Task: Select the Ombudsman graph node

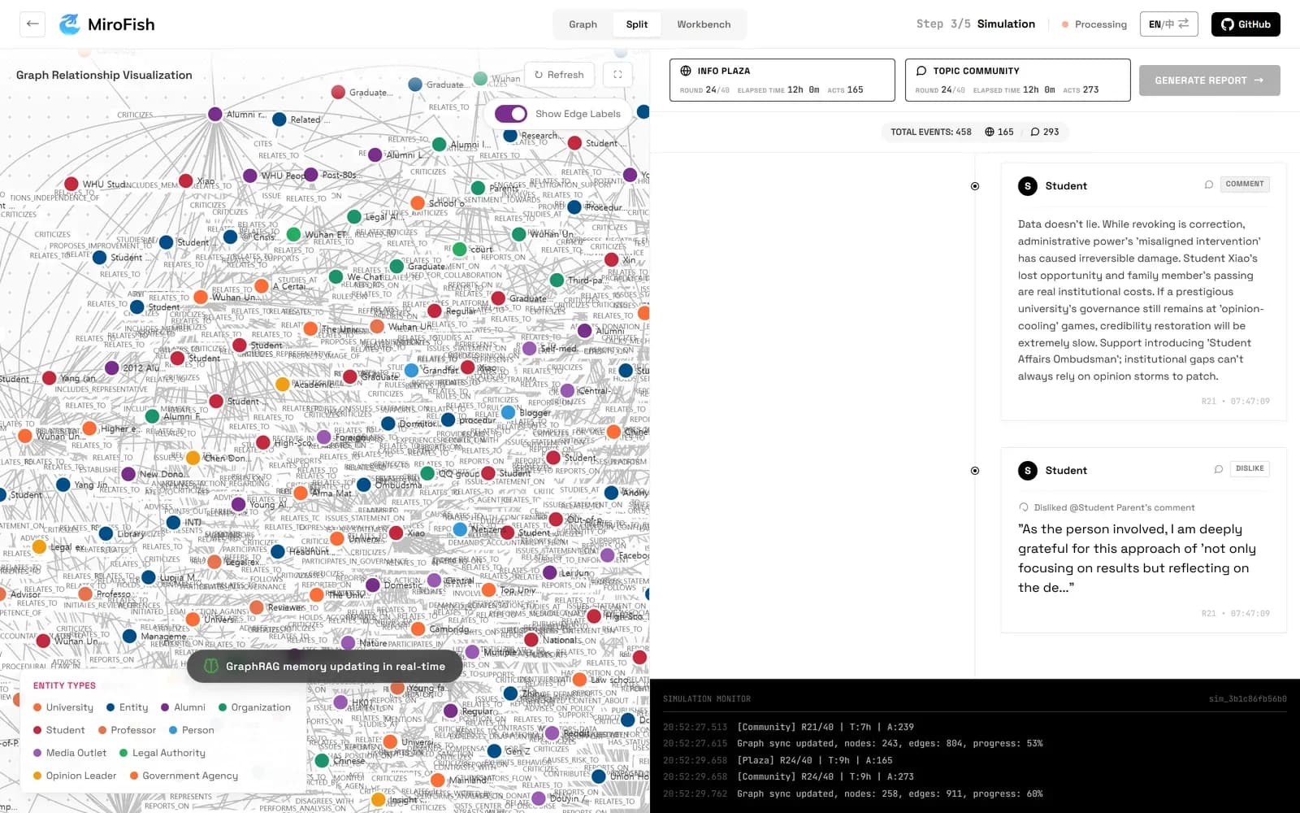Action: [x=364, y=485]
